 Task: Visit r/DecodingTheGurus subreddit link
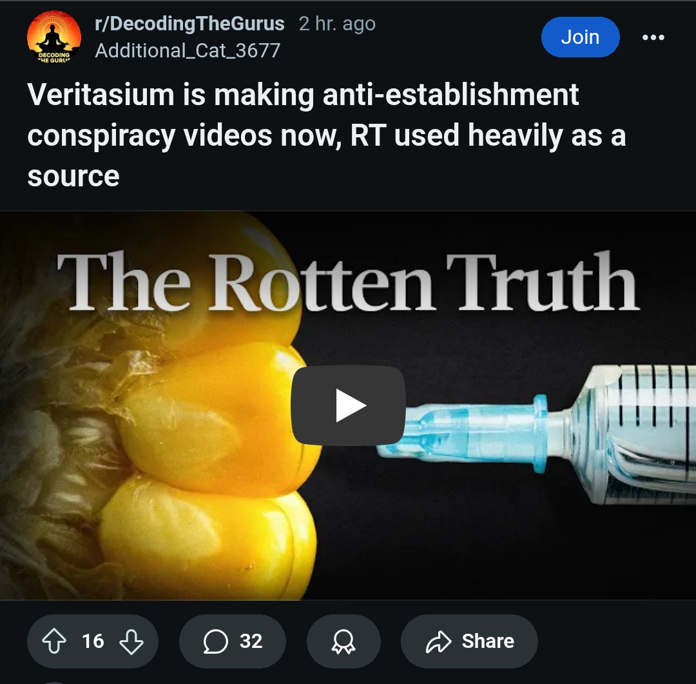click(x=189, y=24)
